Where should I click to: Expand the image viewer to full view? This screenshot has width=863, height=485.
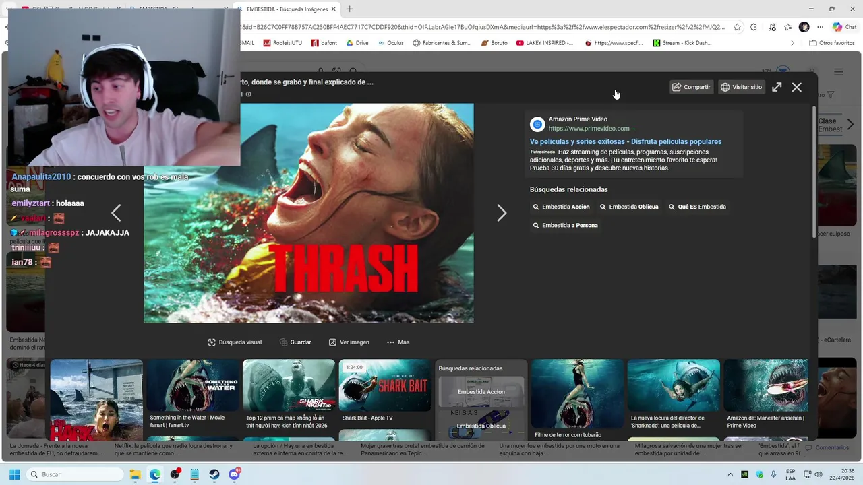click(777, 87)
